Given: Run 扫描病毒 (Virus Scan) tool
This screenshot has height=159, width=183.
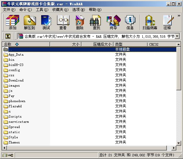Looking at the screenshot, I should tap(150, 22).
